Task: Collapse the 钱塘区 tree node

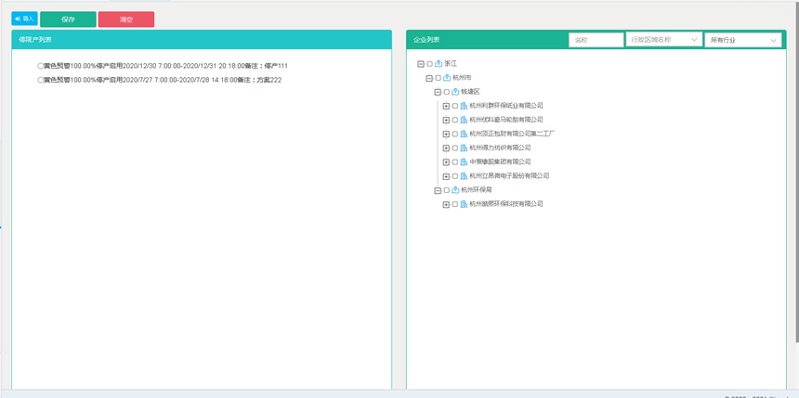Action: tap(438, 92)
